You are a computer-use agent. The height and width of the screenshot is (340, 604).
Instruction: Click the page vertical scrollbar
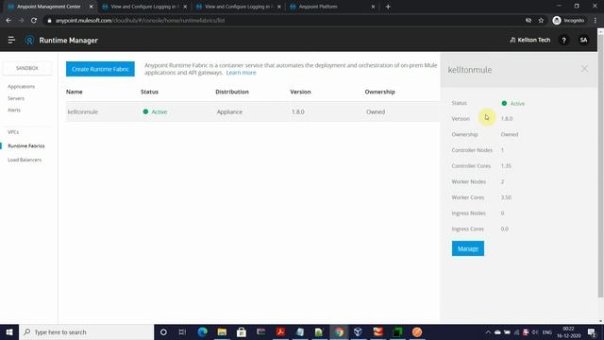[x=600, y=166]
